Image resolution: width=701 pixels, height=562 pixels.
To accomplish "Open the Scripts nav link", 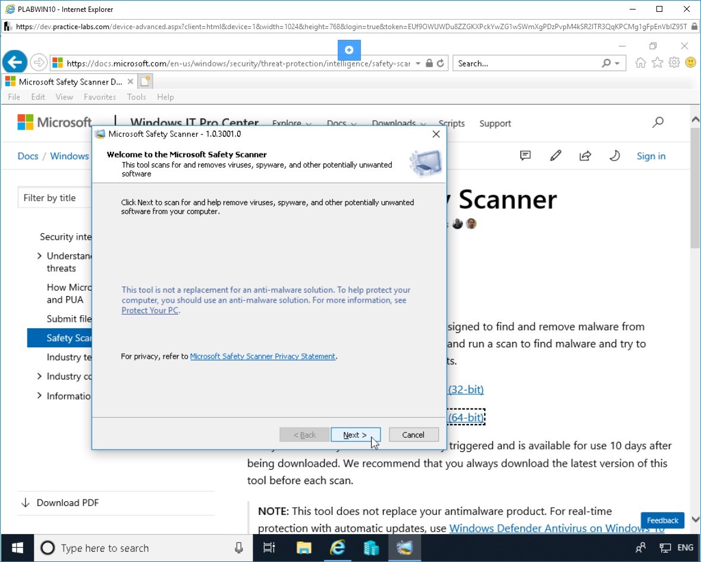I will [451, 123].
